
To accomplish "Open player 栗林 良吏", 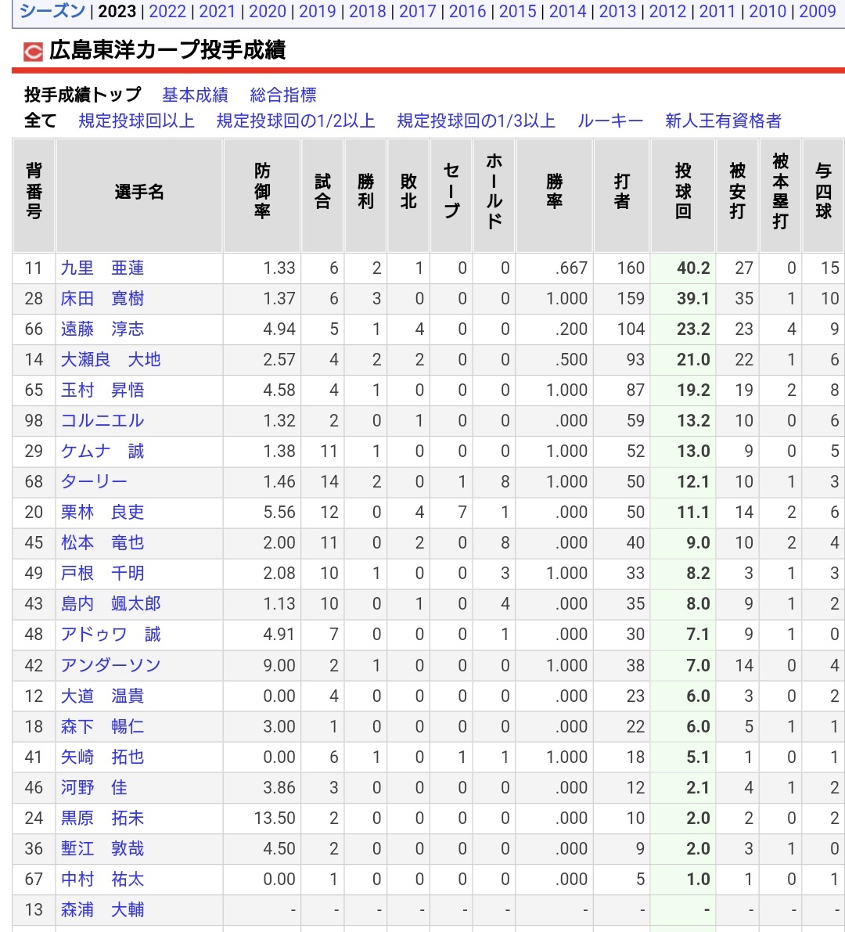I will pos(102,512).
